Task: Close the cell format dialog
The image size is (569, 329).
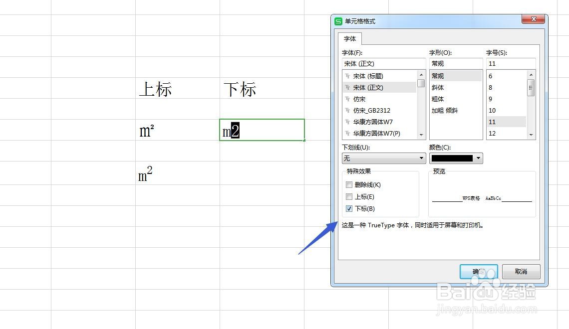Action: pyautogui.click(x=533, y=19)
